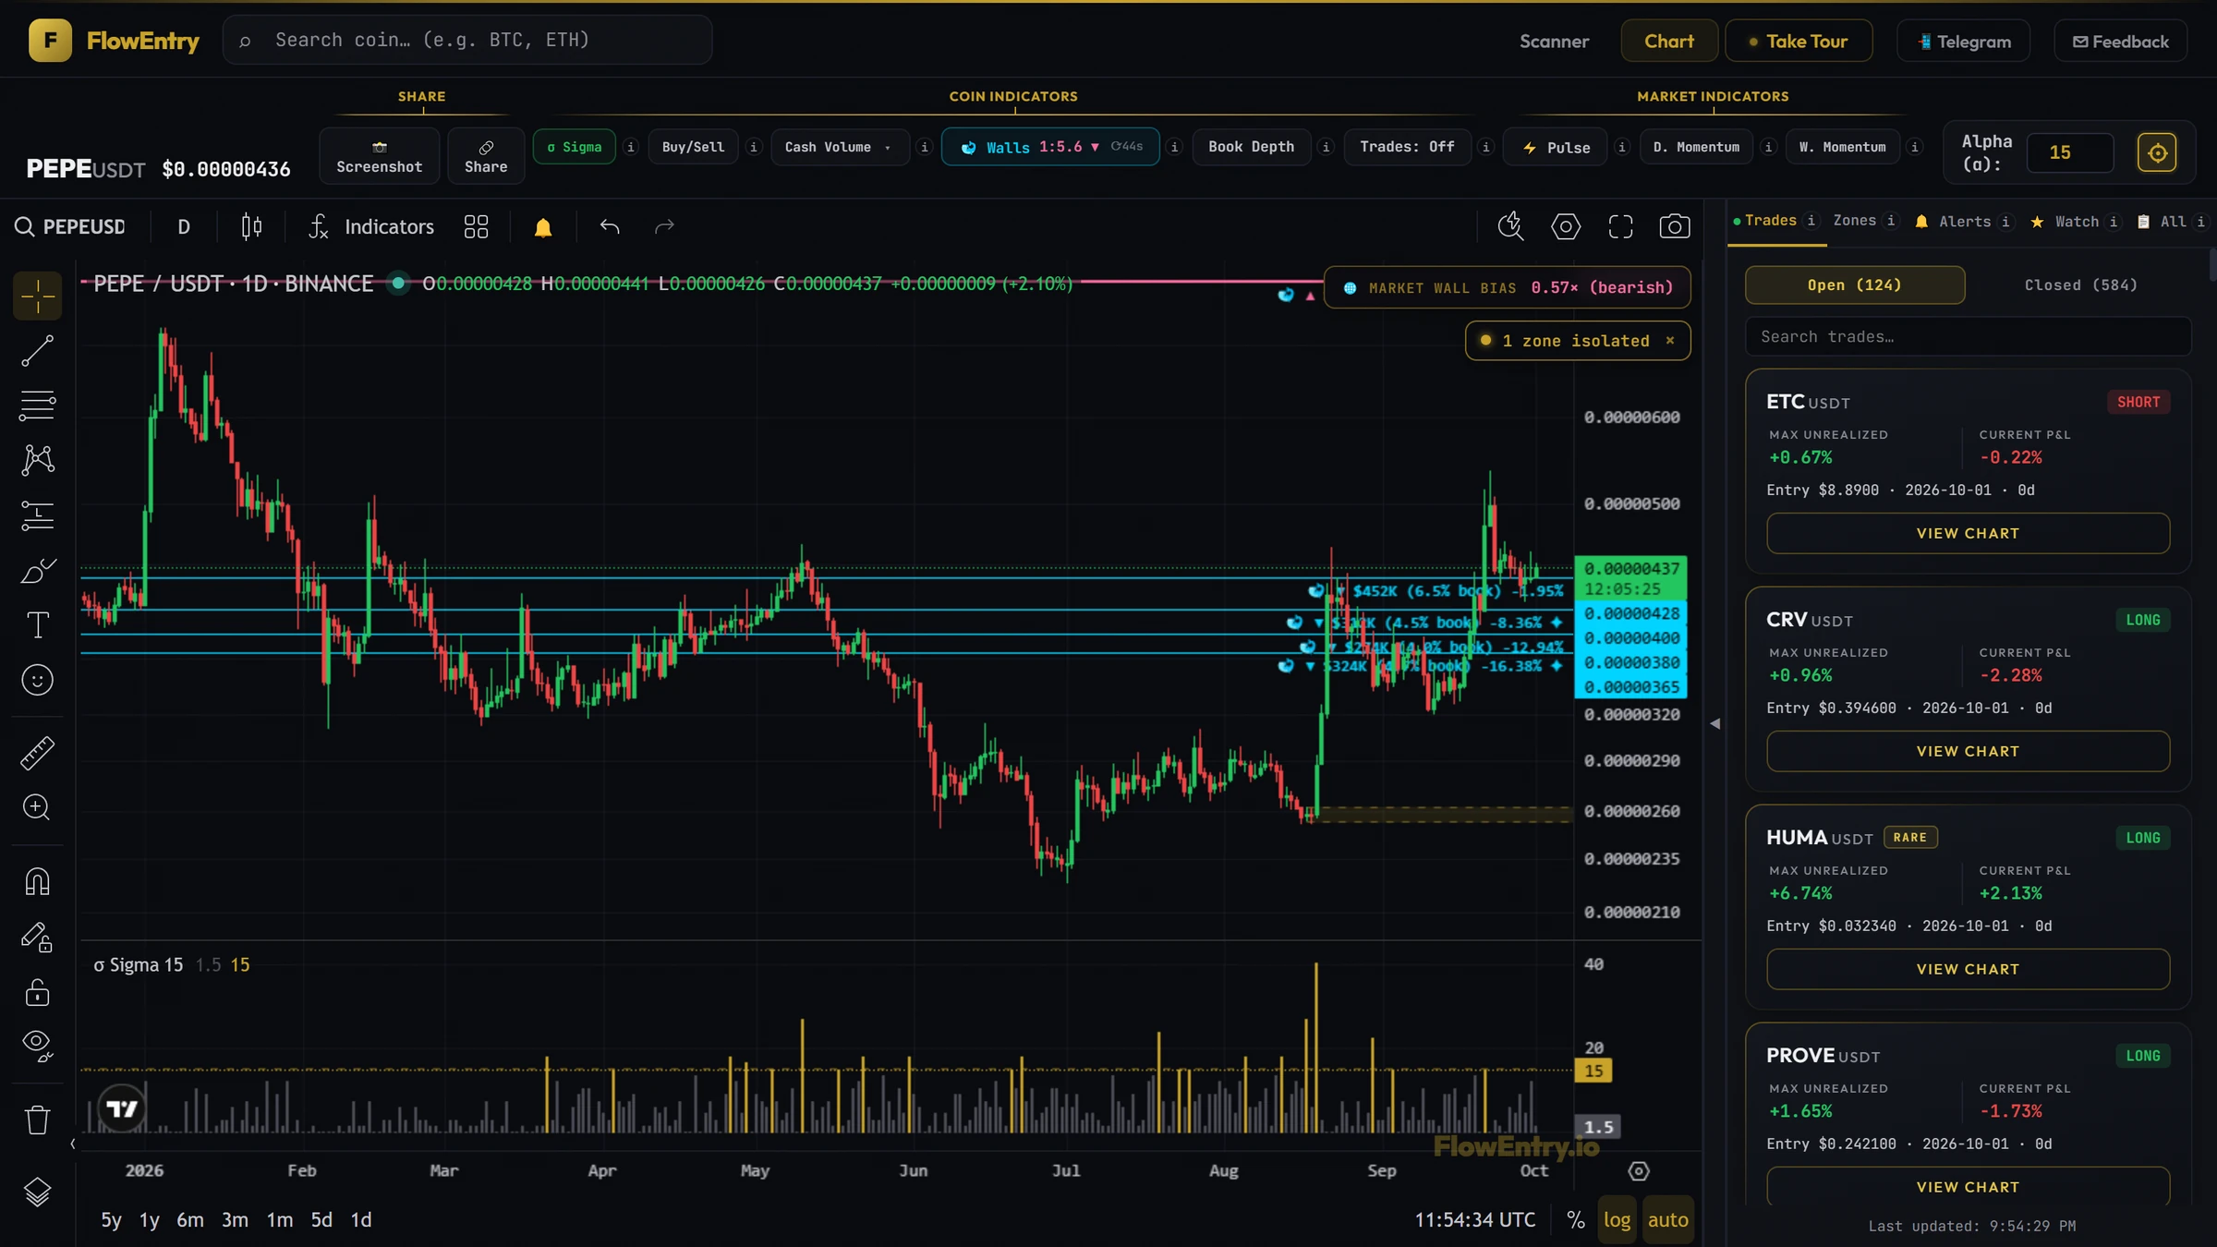This screenshot has width=2217, height=1247.
Task: Toggle hide all drawings eye icon
Action: pos(37,1047)
